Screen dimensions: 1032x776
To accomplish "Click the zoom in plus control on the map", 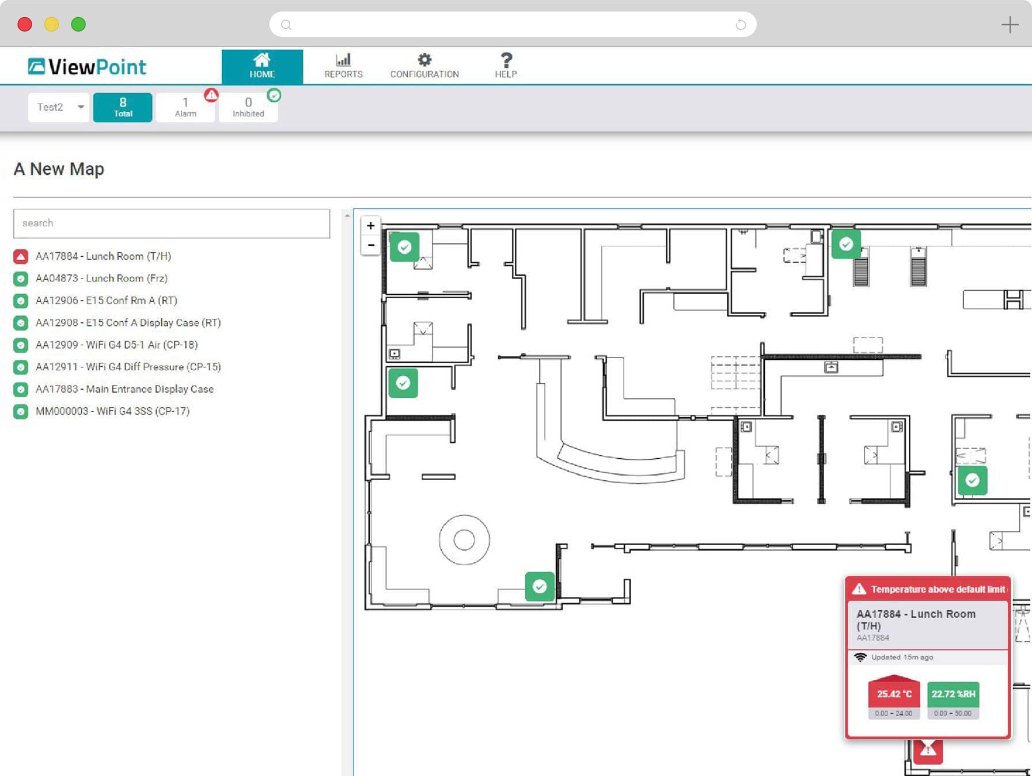I will 370,226.
